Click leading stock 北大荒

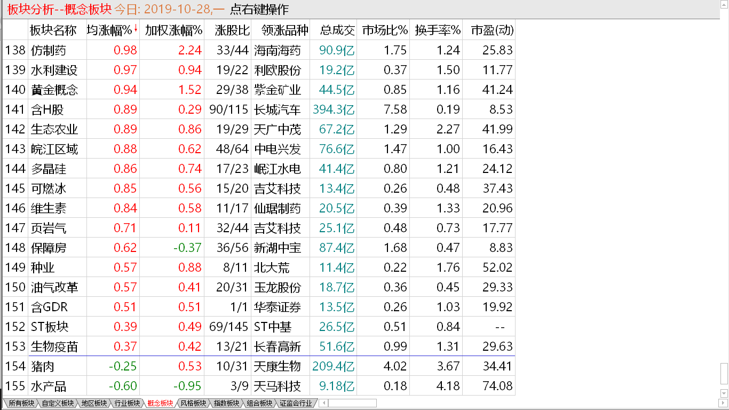272,267
